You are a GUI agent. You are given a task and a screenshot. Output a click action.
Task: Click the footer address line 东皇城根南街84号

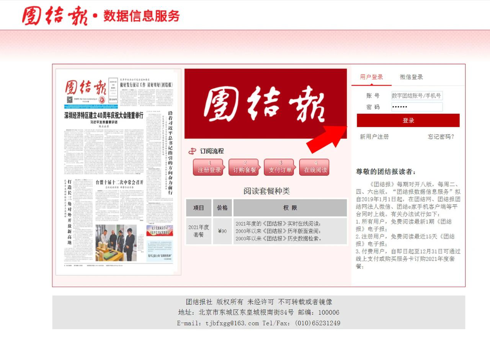[x=259, y=312]
